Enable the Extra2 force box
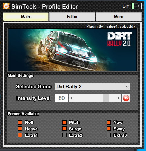The height and width of the screenshot is (151, 146). click(64, 135)
